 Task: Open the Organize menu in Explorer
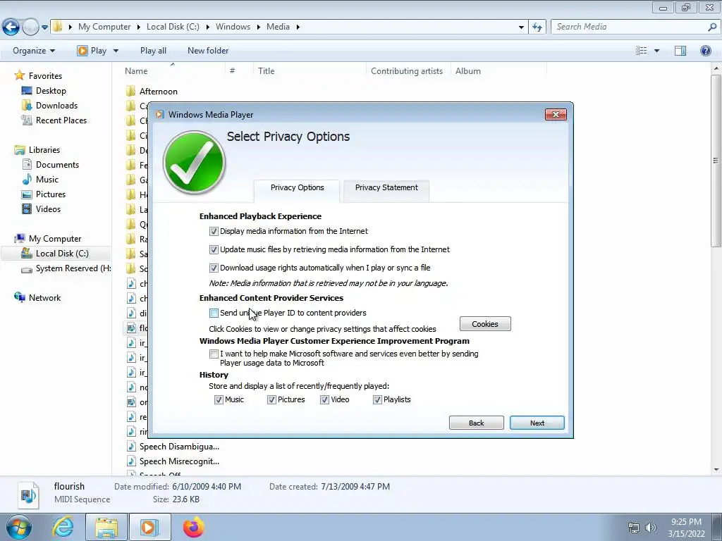[x=34, y=51]
